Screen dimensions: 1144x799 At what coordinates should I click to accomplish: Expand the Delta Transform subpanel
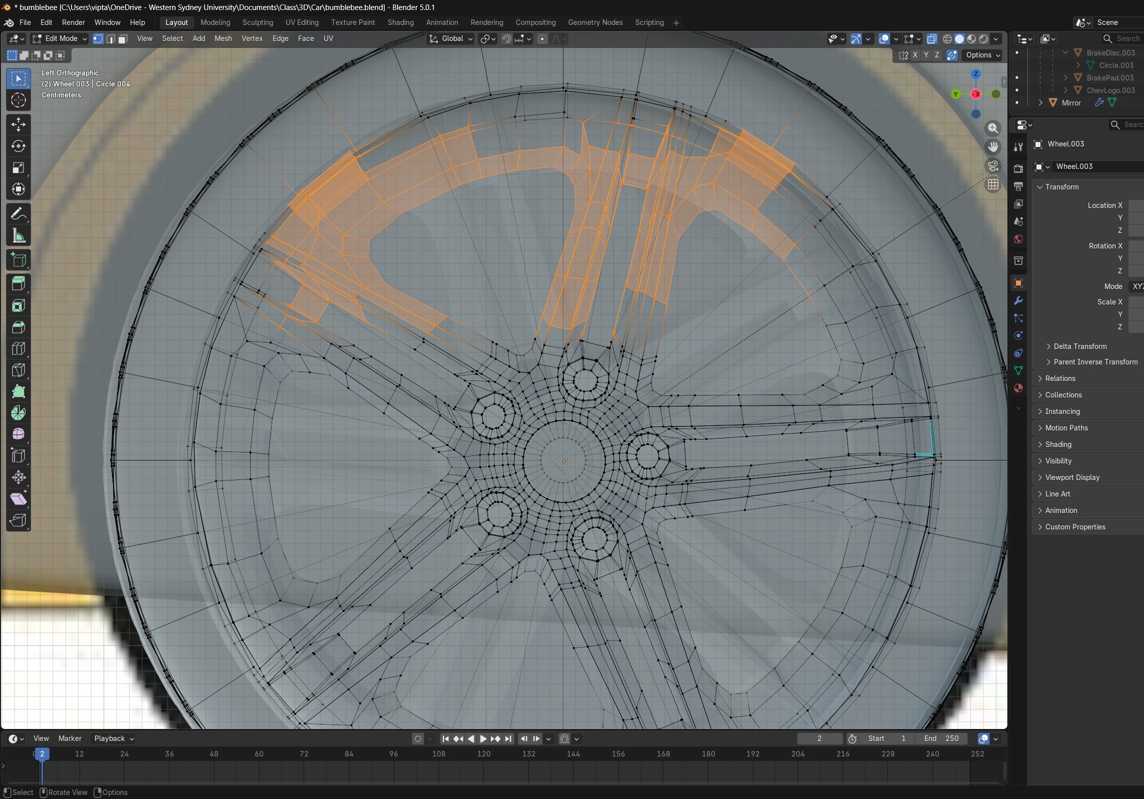(x=1079, y=346)
